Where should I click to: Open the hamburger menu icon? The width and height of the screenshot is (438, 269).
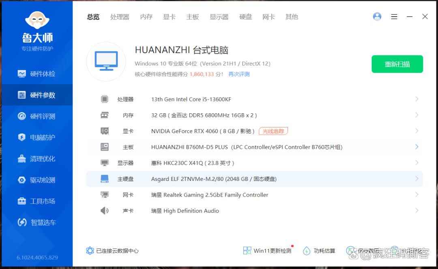click(394, 17)
